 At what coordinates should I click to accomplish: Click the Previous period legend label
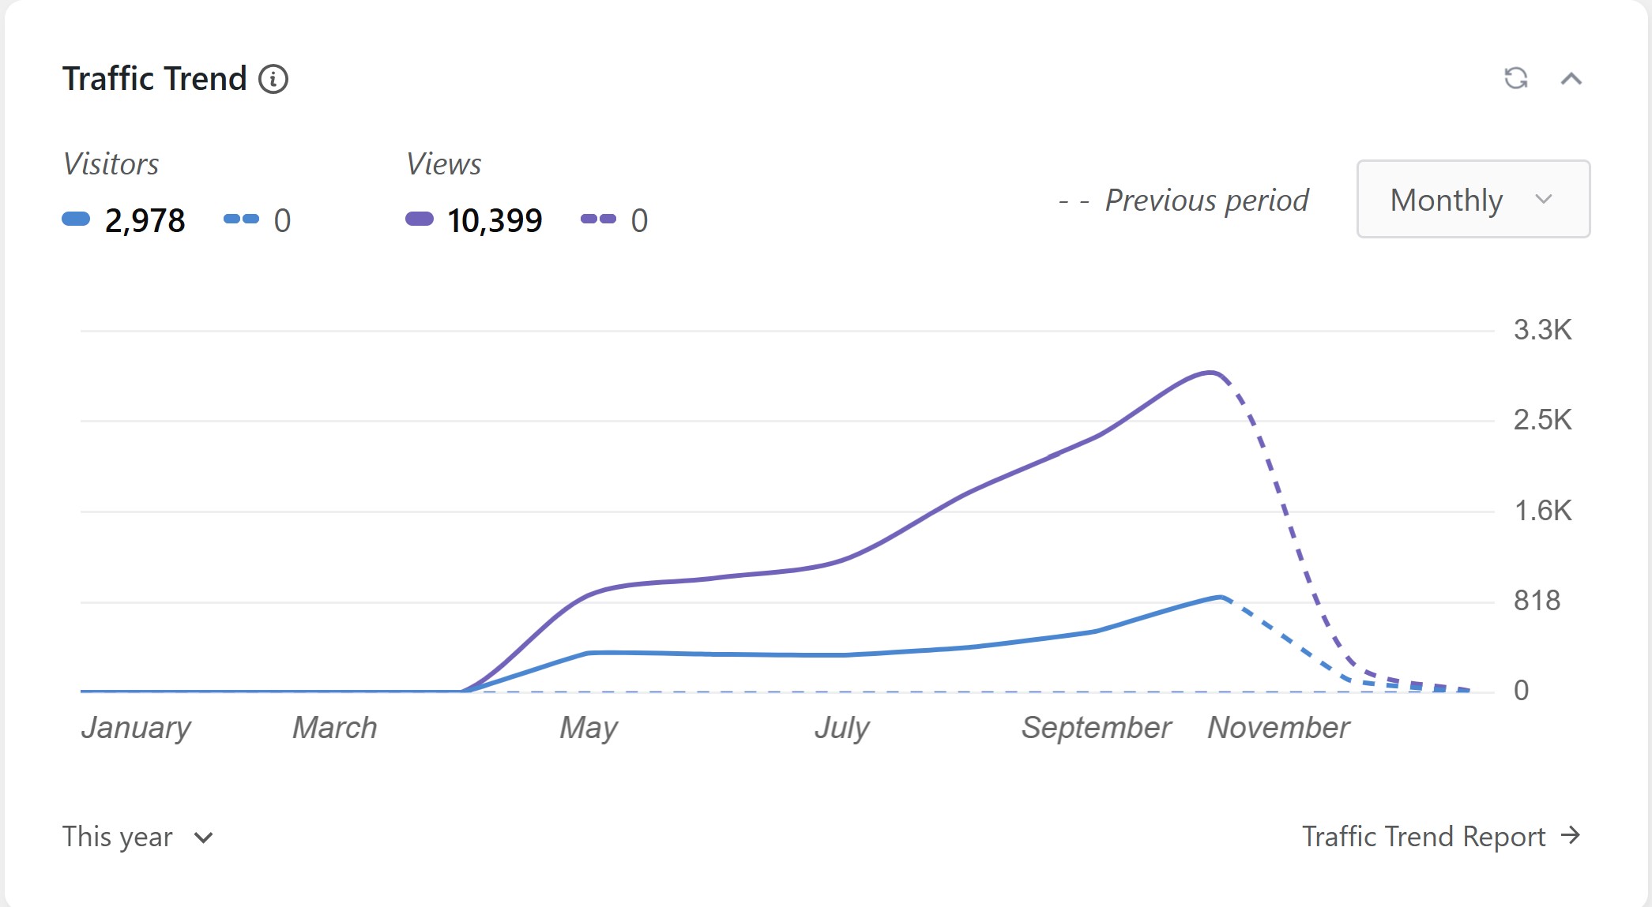click(1206, 201)
